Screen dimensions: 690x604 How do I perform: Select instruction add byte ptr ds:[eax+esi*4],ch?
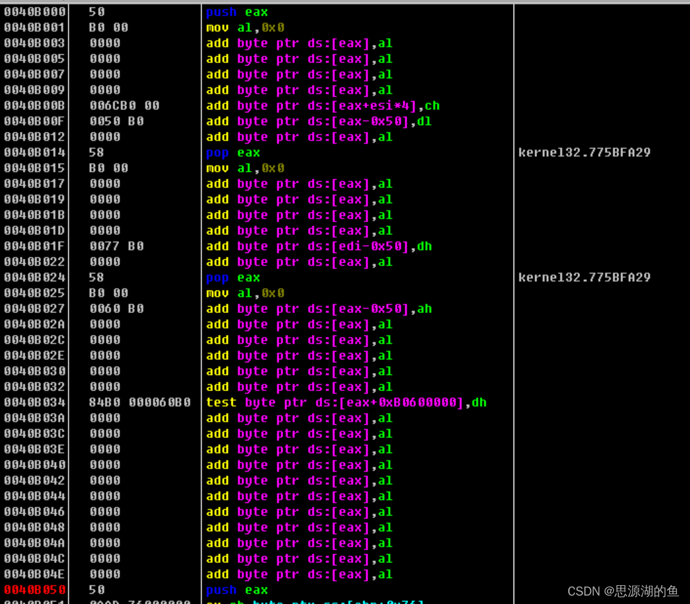323,106
